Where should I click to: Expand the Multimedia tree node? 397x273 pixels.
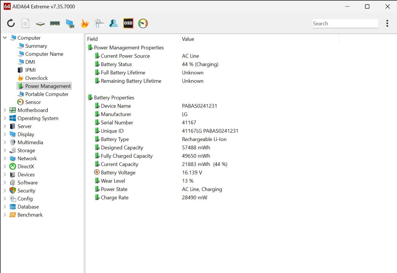[x=5, y=143]
